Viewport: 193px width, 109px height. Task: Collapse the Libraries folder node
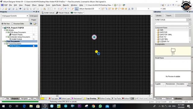pyautogui.click(x=5, y=30)
